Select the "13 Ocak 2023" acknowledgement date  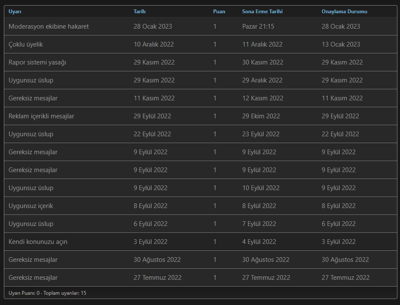point(341,44)
